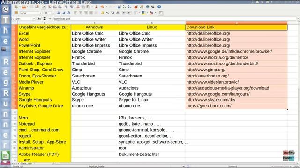Select the Tabelle1 sheet tab

click(x=24, y=163)
